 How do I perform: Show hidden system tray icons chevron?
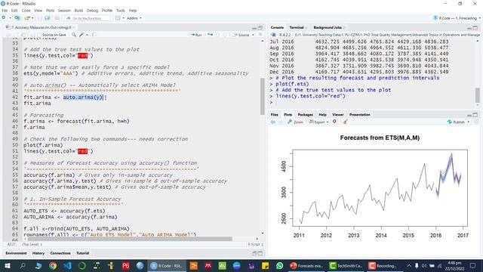409,265
